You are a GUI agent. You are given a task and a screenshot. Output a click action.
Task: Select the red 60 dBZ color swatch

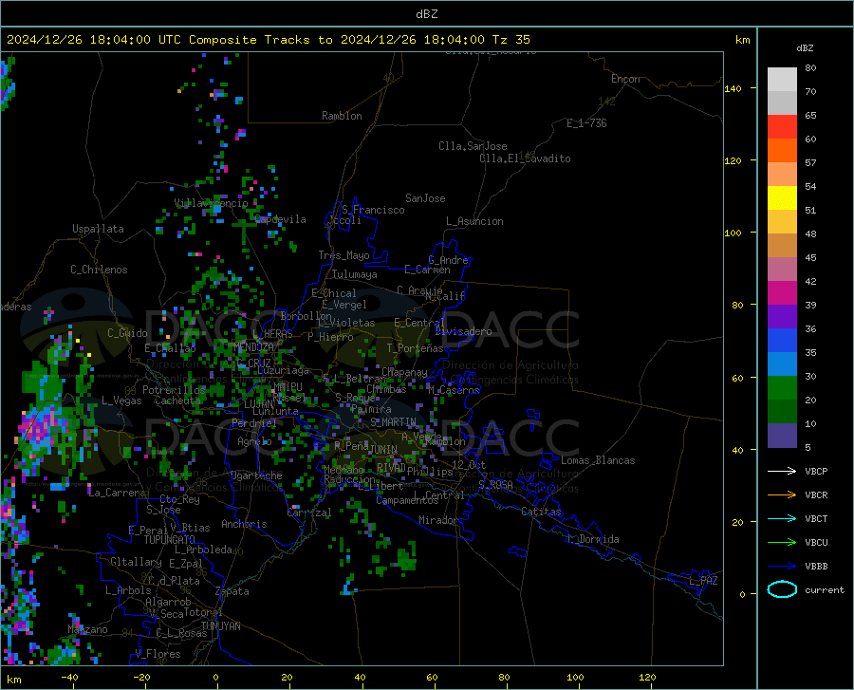(x=782, y=127)
